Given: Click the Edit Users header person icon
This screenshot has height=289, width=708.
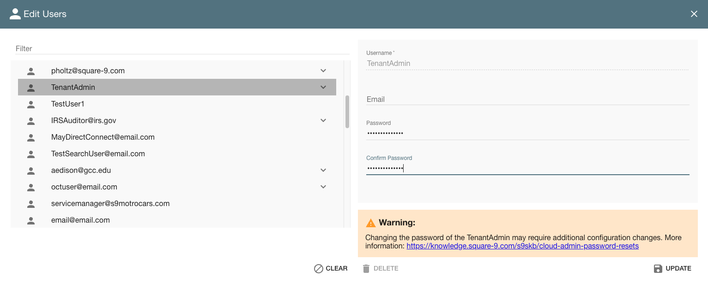Looking at the screenshot, I should (15, 14).
